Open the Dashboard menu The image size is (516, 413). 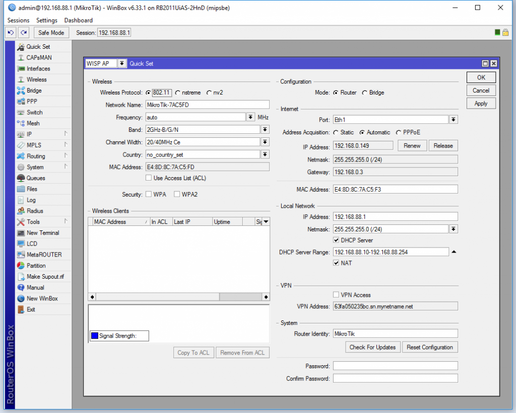pos(78,20)
